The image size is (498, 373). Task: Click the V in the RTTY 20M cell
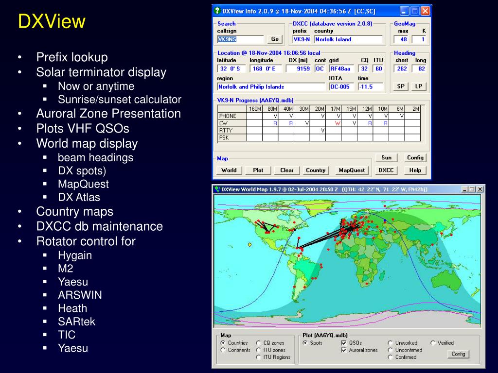click(x=323, y=130)
